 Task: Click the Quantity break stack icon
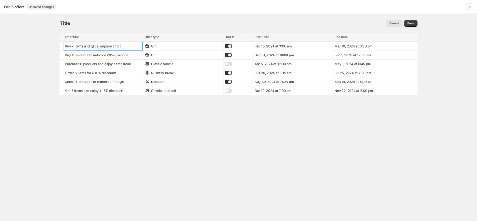click(147, 73)
